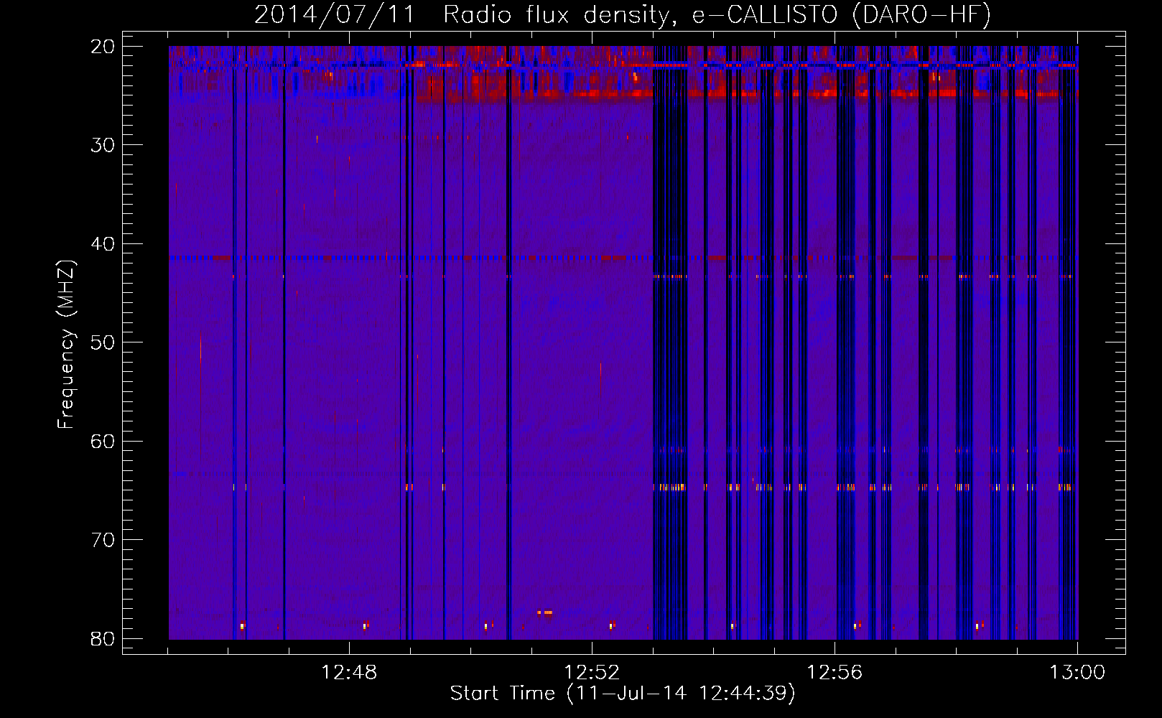Click the '30' frequency tick label
This screenshot has width=1162, height=718.
click(x=103, y=145)
